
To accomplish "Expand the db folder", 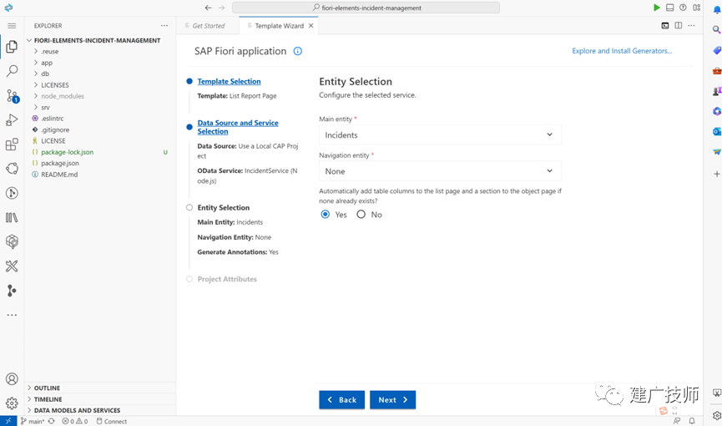I will pos(45,74).
